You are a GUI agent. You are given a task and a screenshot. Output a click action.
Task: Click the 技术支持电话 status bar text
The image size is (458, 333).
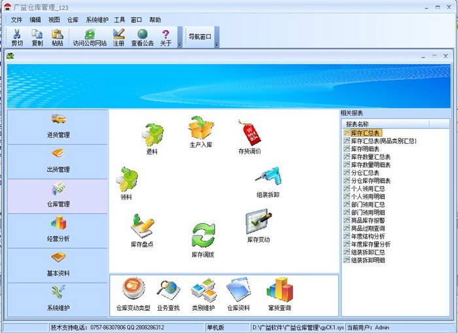coord(107,328)
